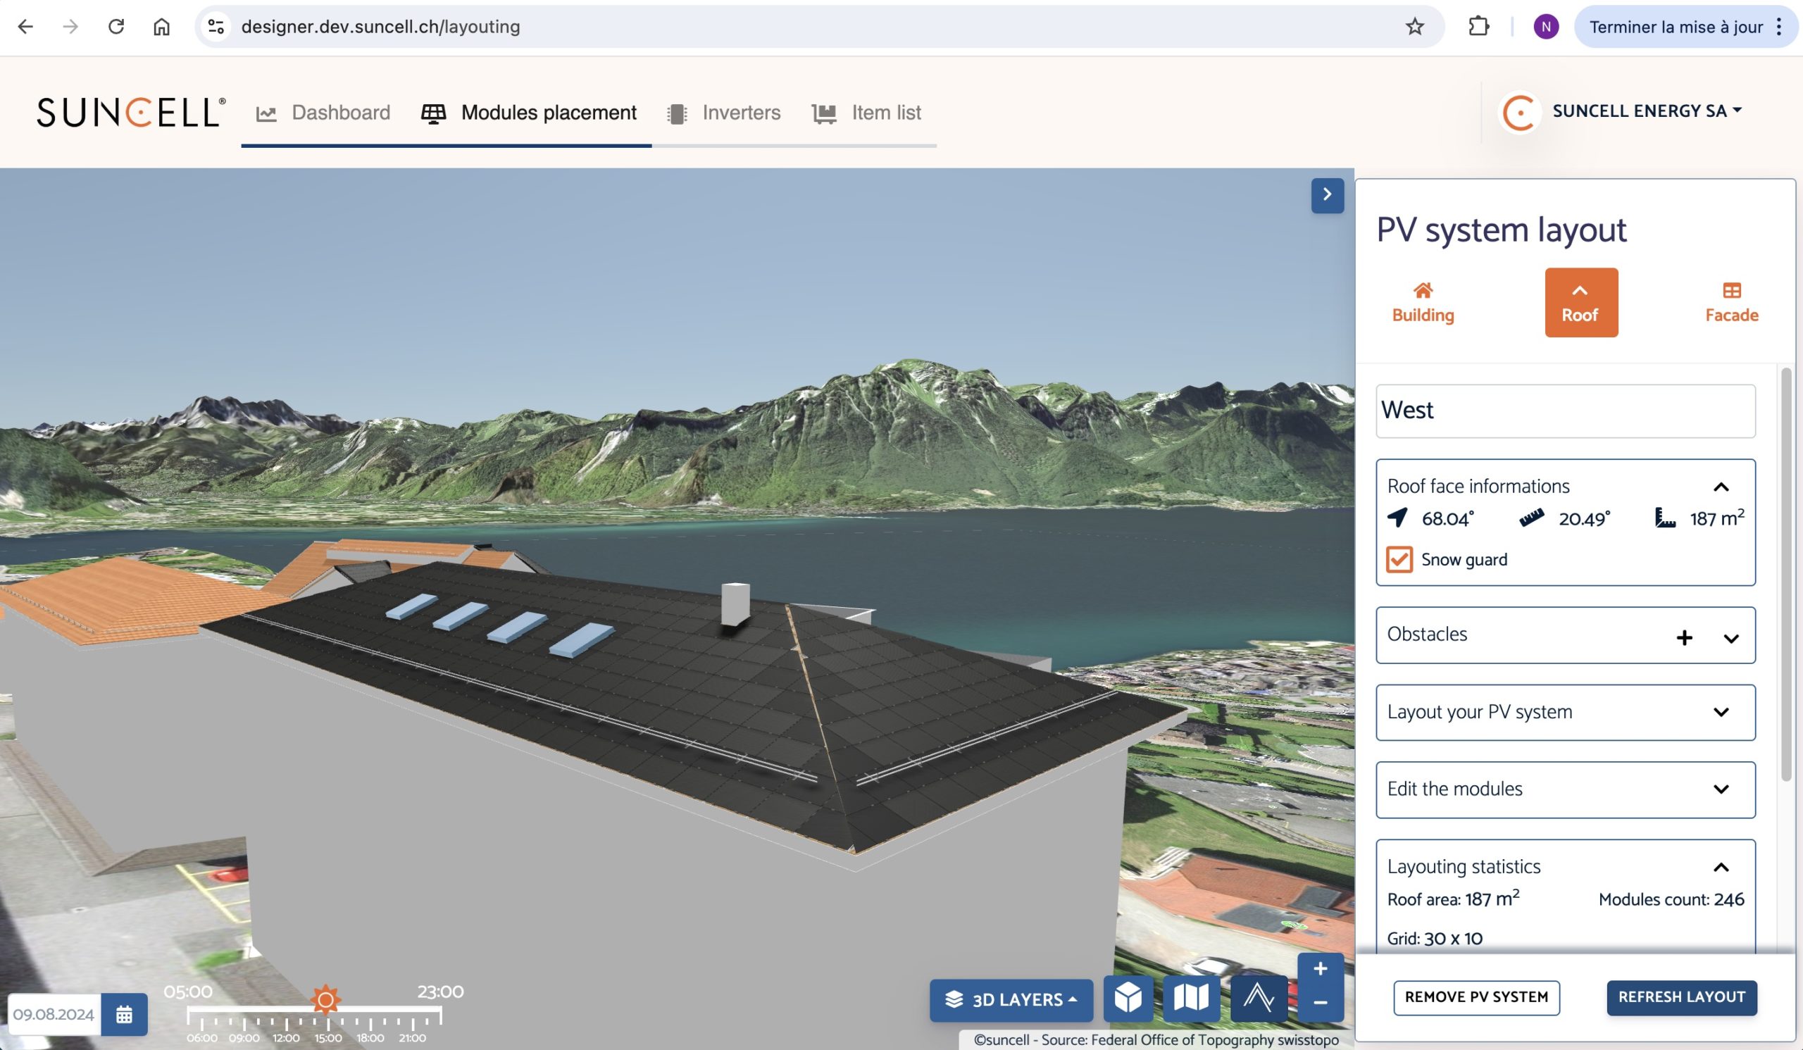Click the 3D cube view icon
The image size is (1803, 1050).
tap(1128, 998)
